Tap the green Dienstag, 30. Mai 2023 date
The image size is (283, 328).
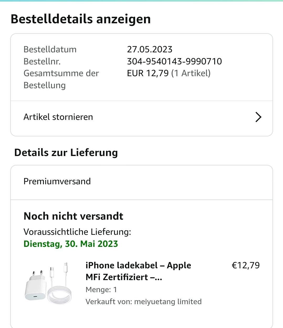click(x=71, y=244)
